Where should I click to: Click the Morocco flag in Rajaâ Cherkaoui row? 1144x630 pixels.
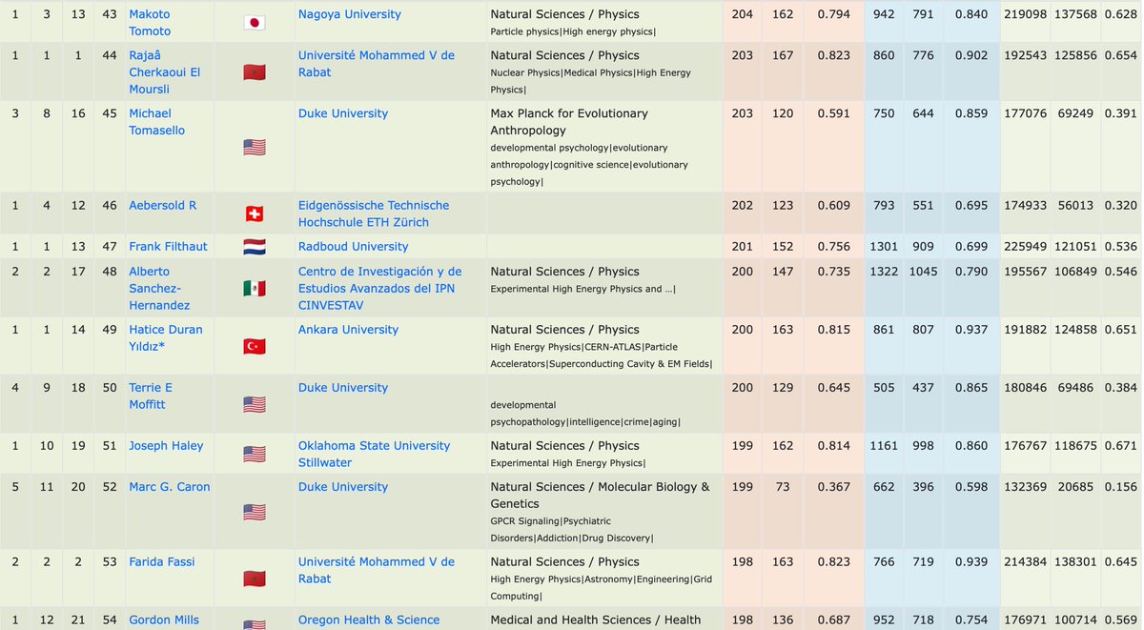254,72
